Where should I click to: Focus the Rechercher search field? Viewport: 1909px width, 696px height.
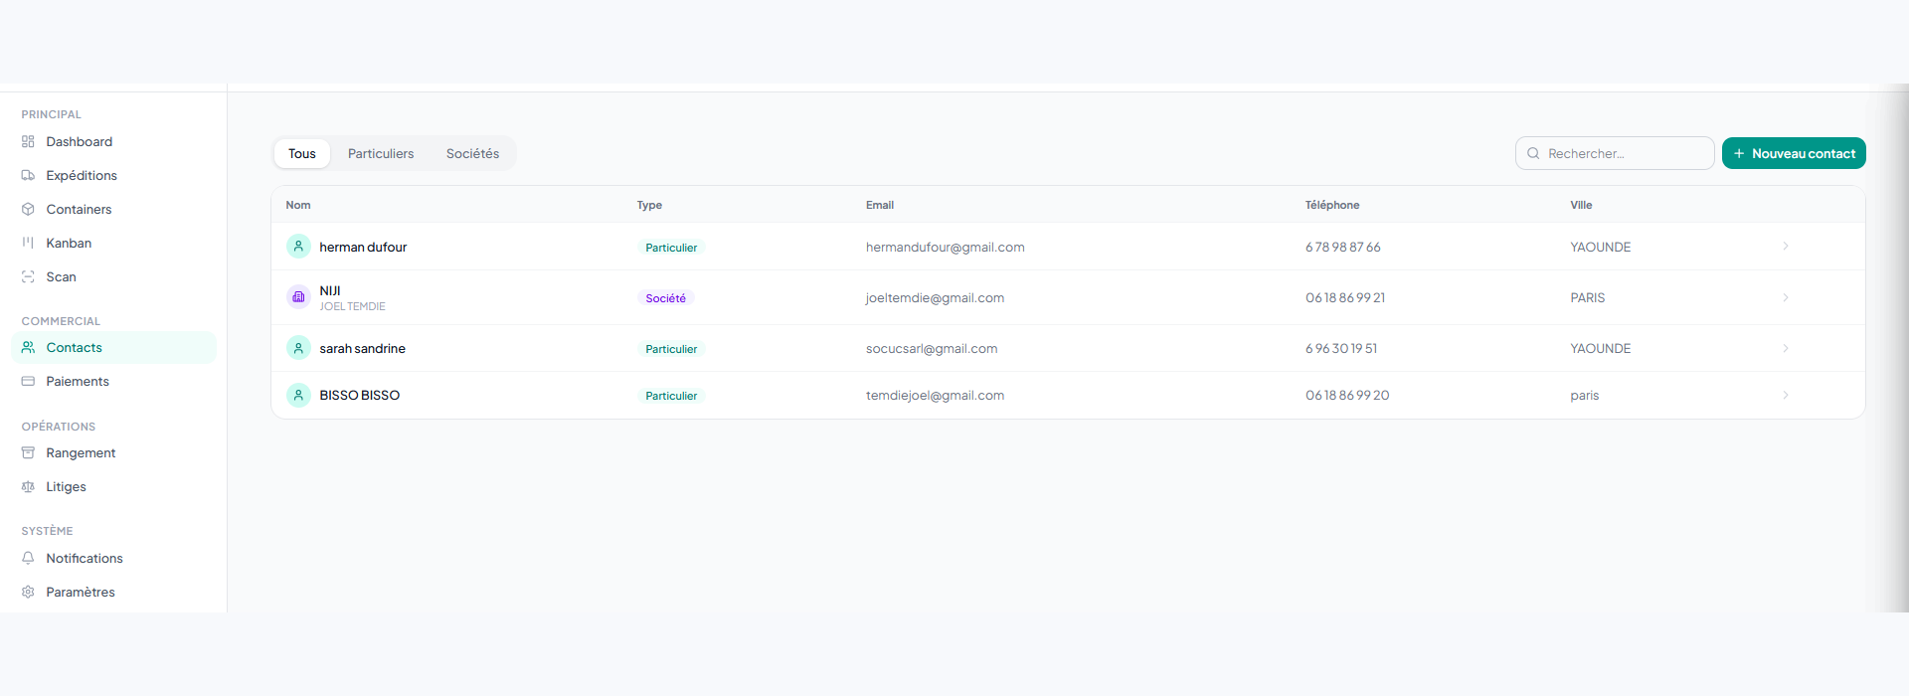point(1615,153)
